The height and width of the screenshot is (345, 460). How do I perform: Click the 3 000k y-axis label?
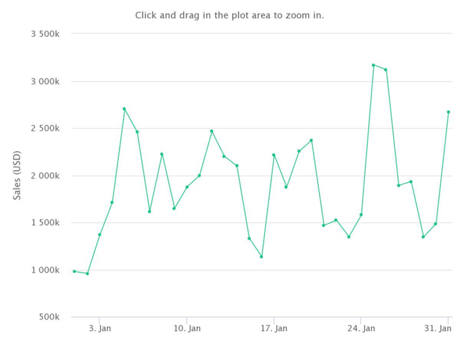pyautogui.click(x=45, y=81)
